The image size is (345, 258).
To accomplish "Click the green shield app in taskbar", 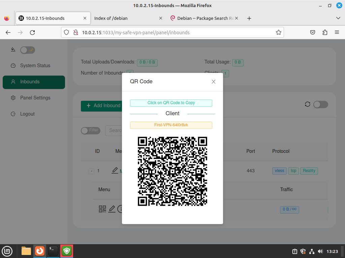I will pyautogui.click(x=67, y=251).
